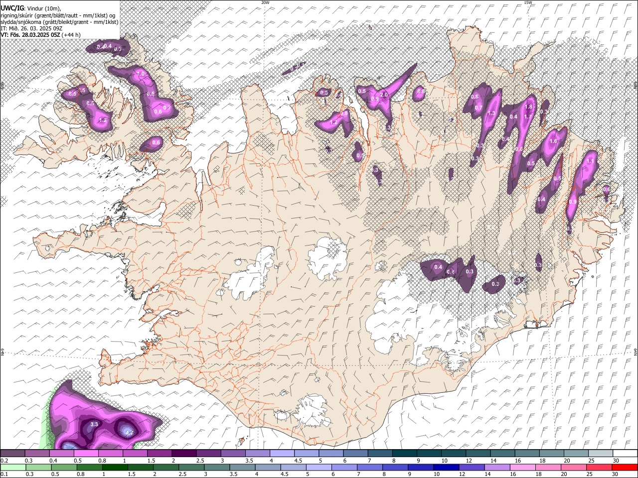638x478 pixels.
Task: Select top-row dark purple swatch between 2 and 2.5
Action: (184, 453)
